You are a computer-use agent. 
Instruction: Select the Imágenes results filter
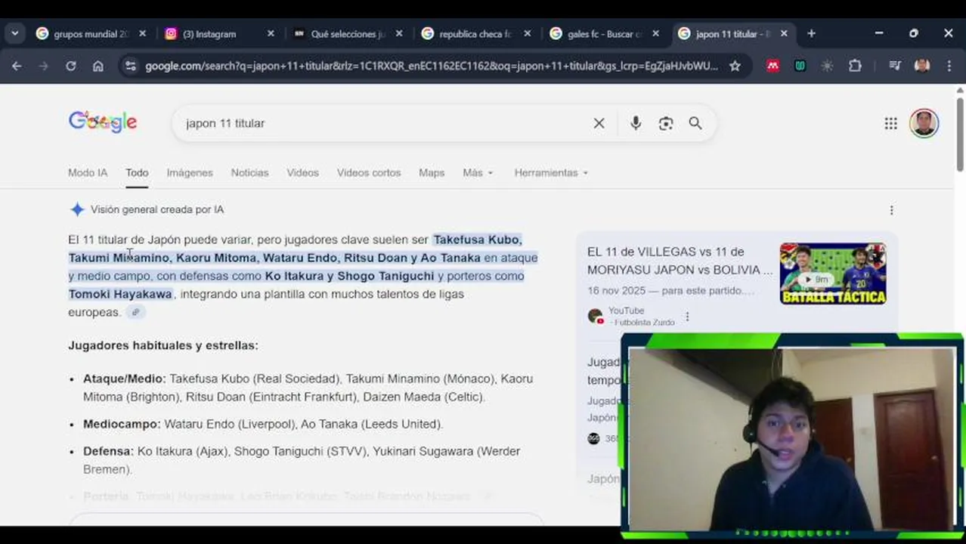click(190, 172)
